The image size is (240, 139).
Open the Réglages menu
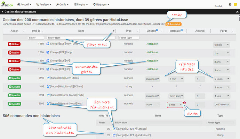pos(101,5)
